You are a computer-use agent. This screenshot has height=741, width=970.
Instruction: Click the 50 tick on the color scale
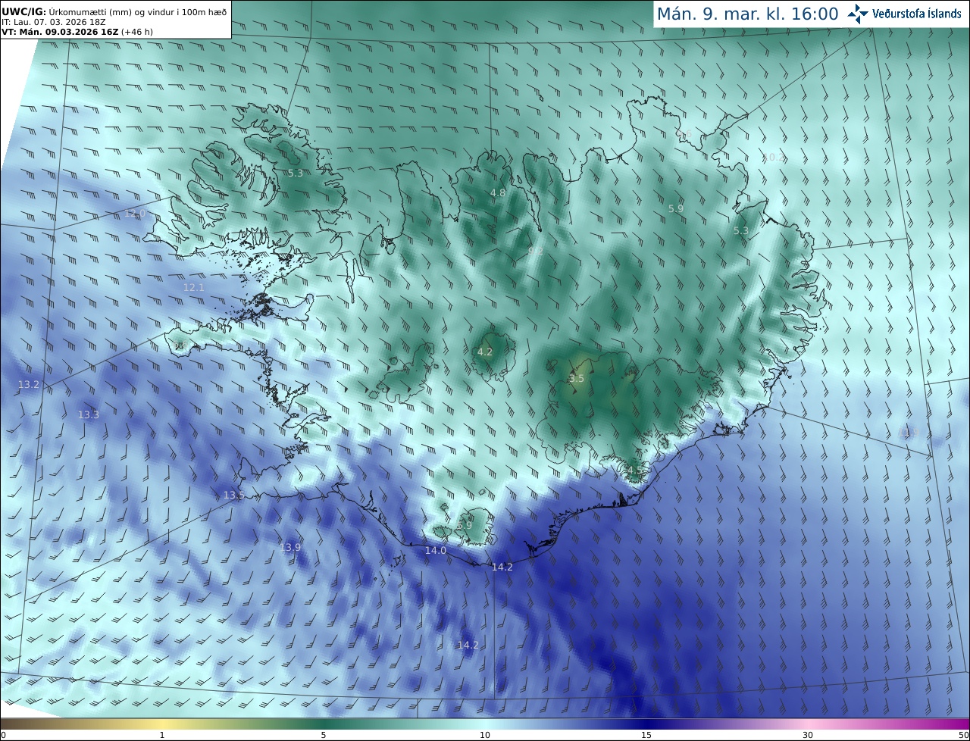[964, 735]
